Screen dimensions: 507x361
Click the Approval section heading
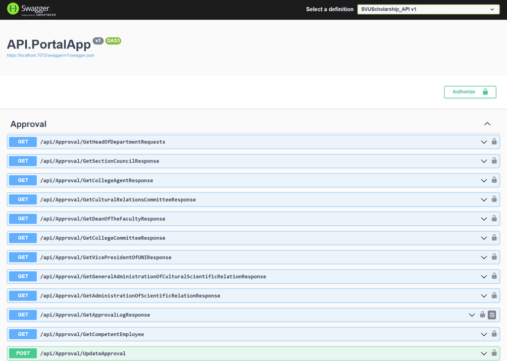[x=28, y=124]
